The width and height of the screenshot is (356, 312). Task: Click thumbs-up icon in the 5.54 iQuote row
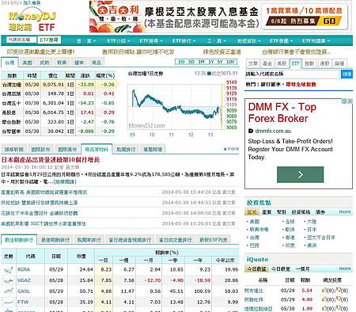pyautogui.click(x=324, y=291)
